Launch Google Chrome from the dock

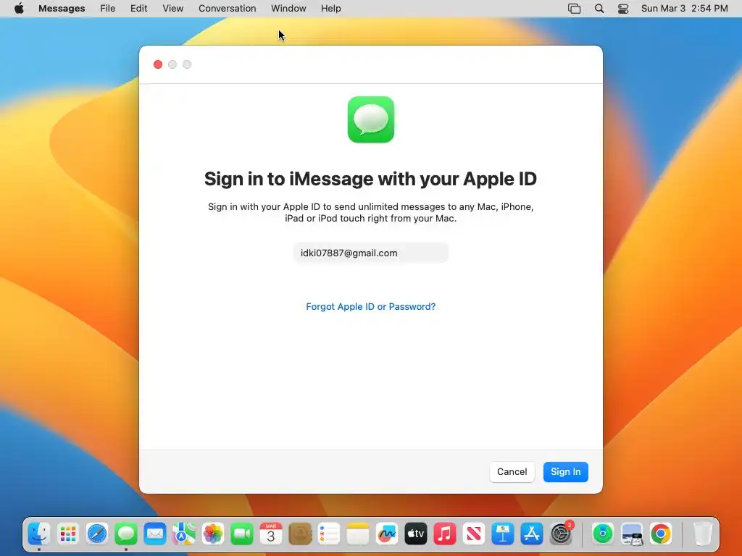[x=661, y=534]
